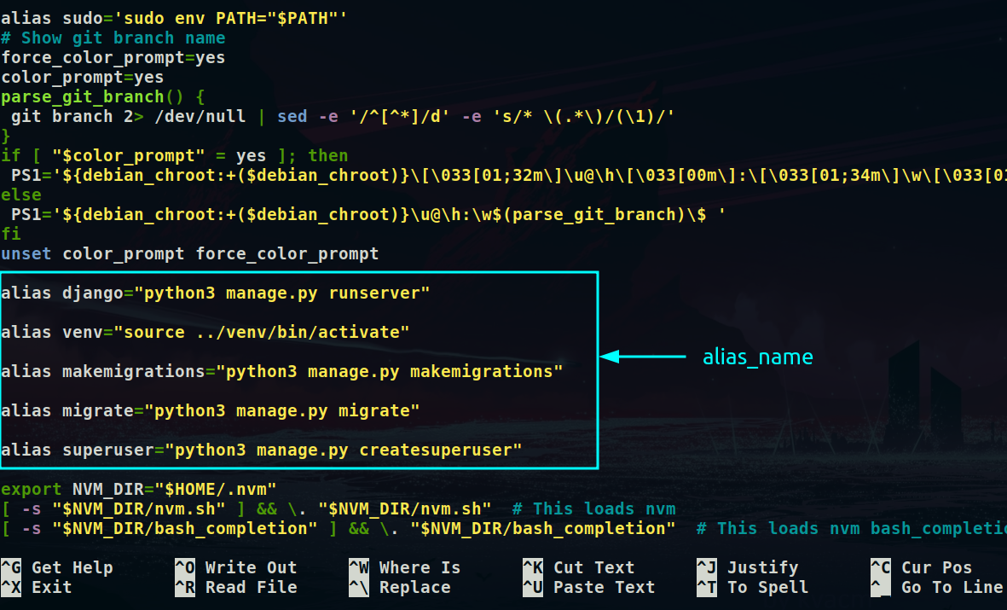The height and width of the screenshot is (610, 1007).
Task: Click inside the highlighted cyan alias box
Action: [x=298, y=371]
